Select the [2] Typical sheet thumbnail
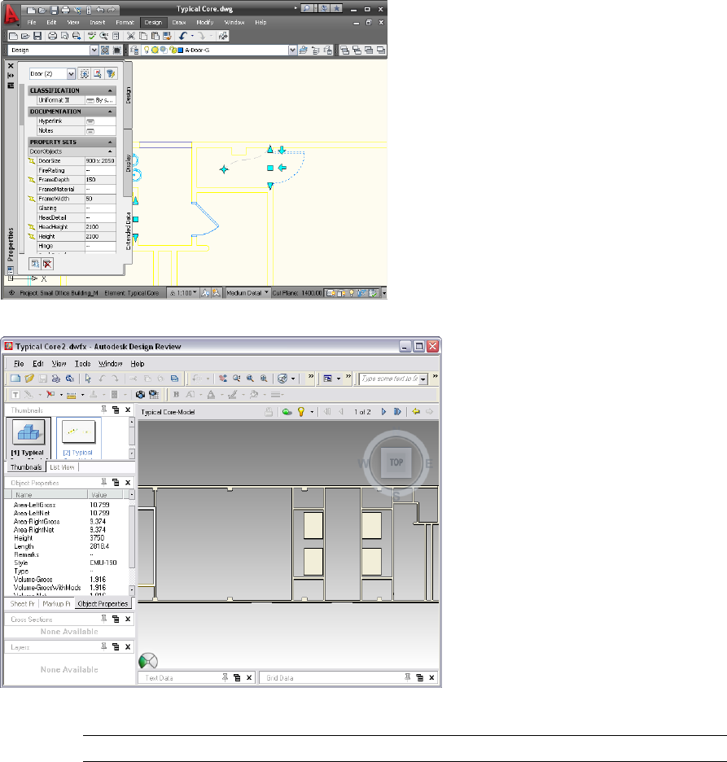727x762 pixels. [x=78, y=437]
